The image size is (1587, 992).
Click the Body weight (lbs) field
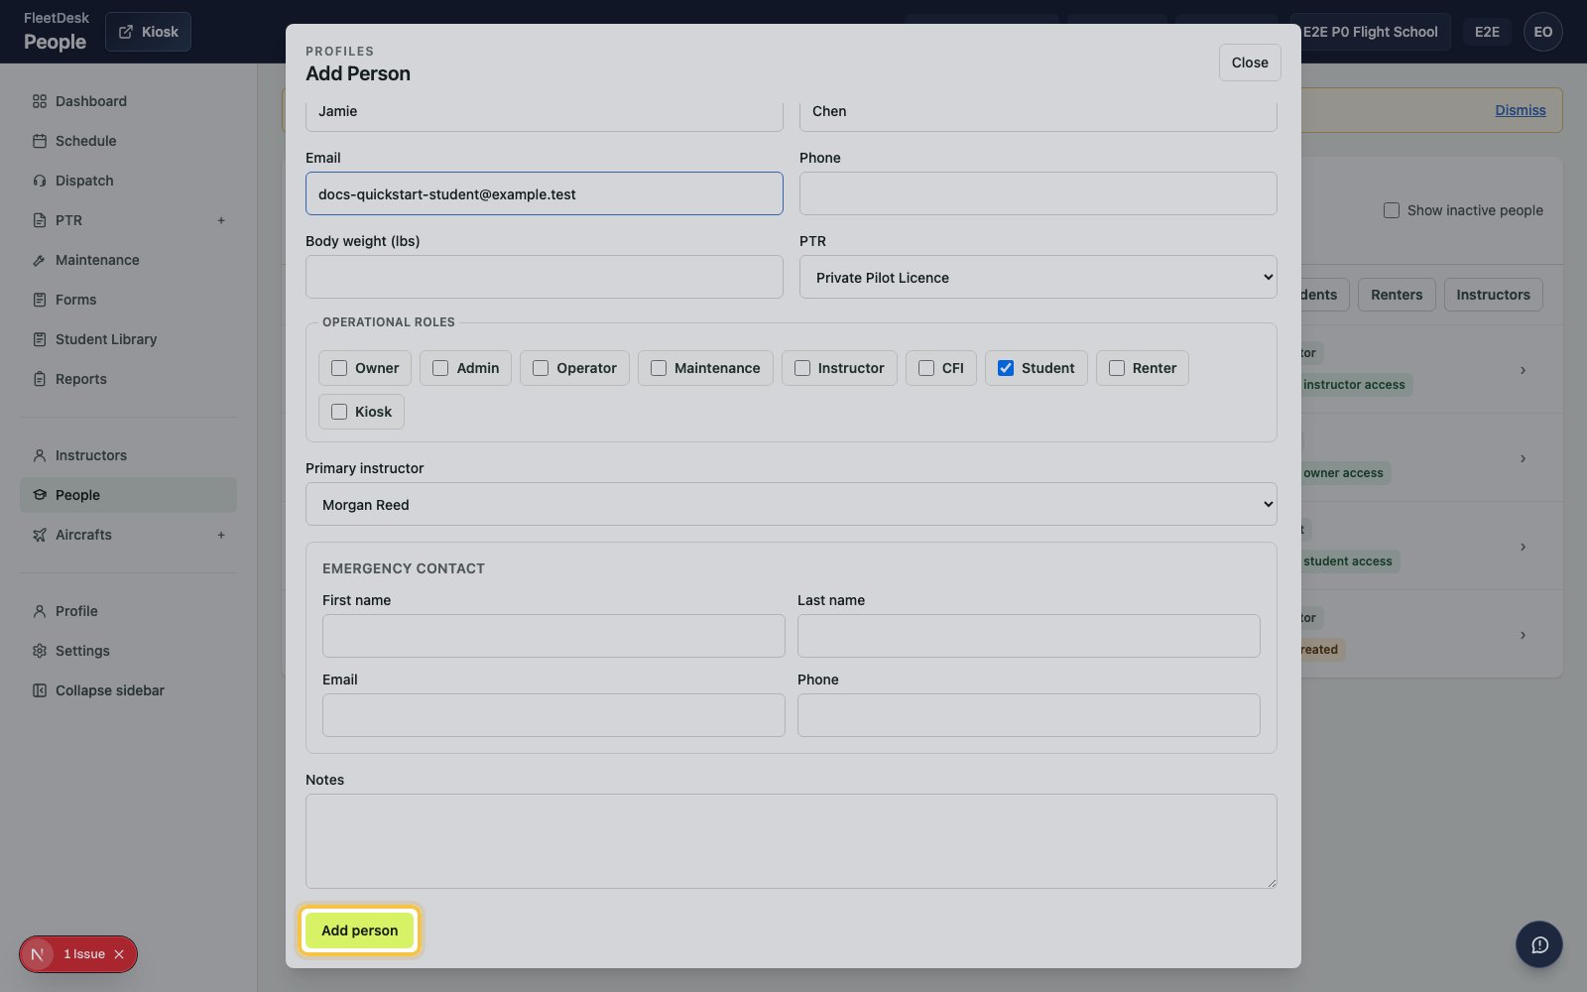click(544, 277)
